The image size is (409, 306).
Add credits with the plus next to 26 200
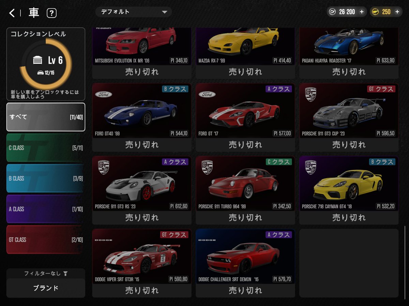point(362,12)
